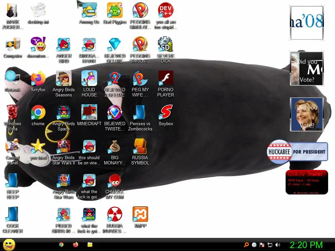Click the '08 campaign sidebar gadget
The height and width of the screenshot is (251, 335).
[307, 23]
